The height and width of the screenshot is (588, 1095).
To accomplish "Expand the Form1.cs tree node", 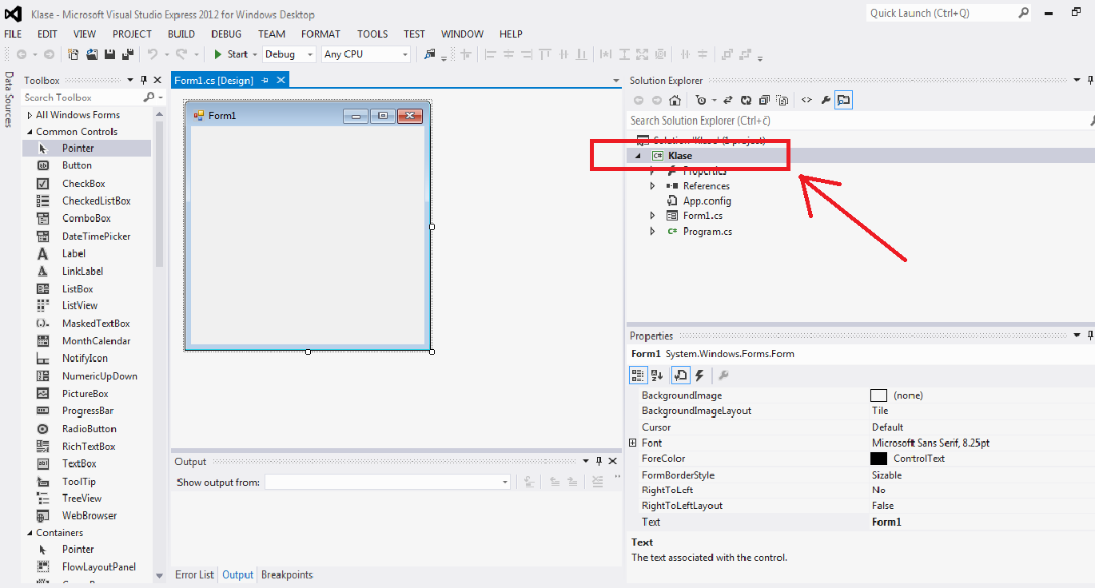I will click(652, 216).
